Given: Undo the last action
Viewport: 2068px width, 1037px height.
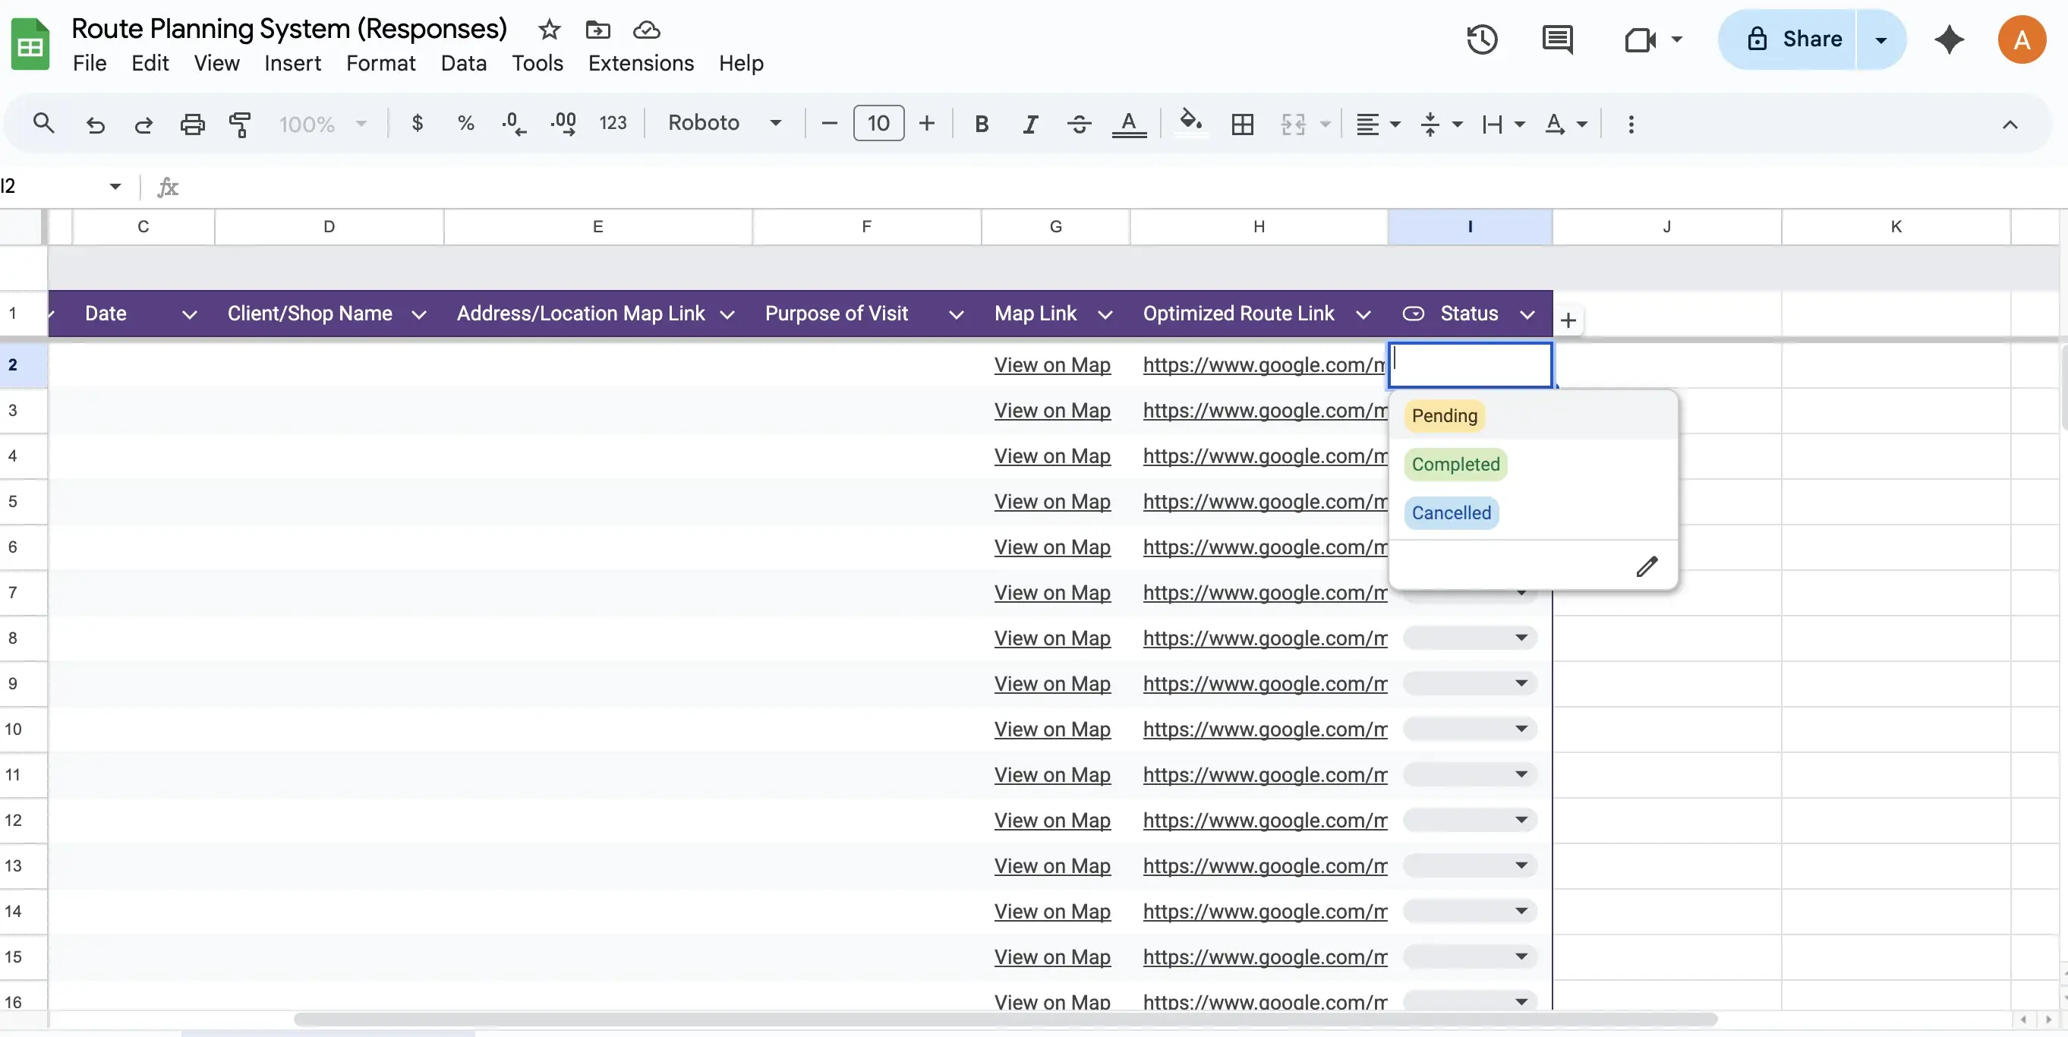Looking at the screenshot, I should tap(96, 124).
